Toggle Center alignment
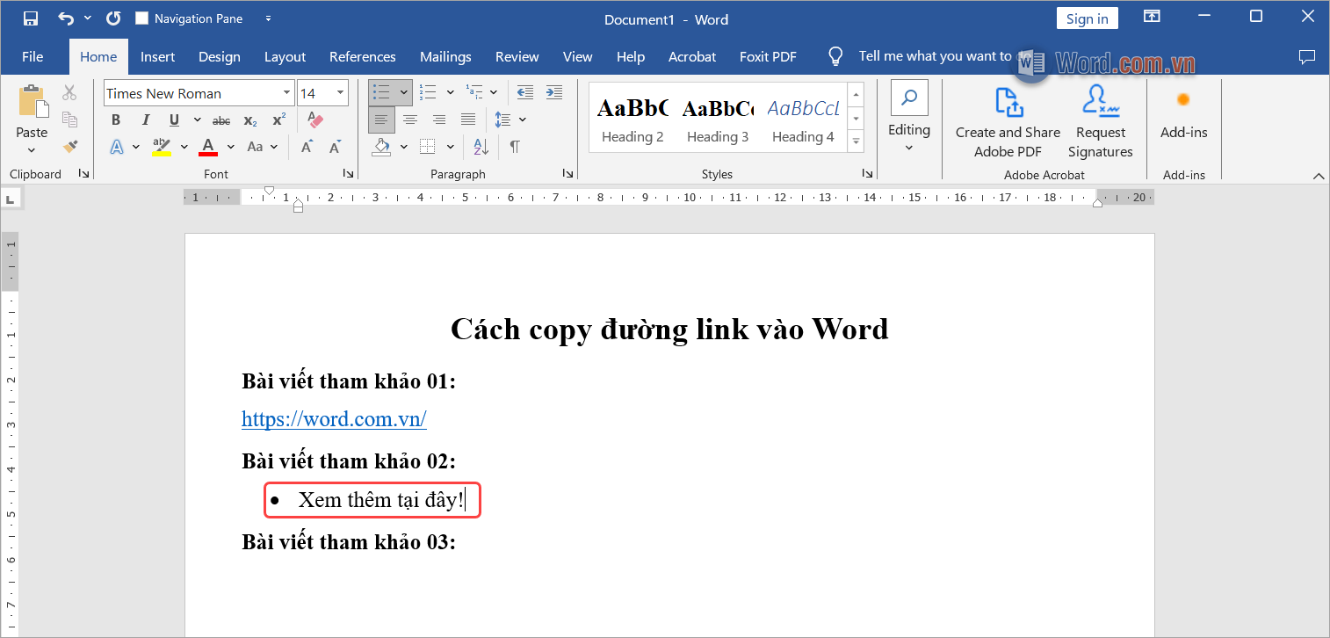The image size is (1330, 638). tap(410, 120)
